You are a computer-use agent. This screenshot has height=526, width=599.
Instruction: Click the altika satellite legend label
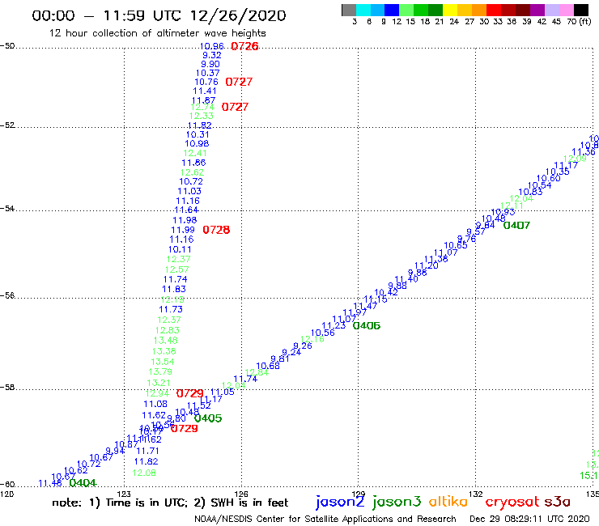click(448, 502)
